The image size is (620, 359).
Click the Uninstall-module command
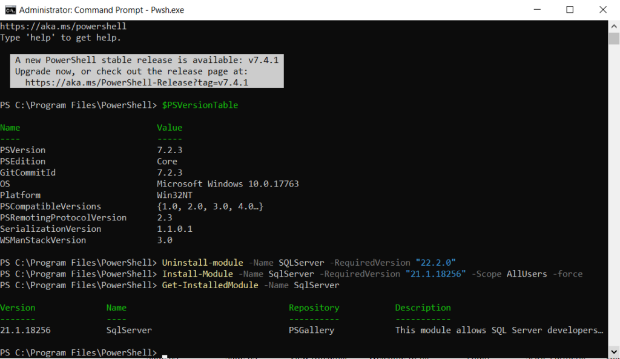pyautogui.click(x=203, y=263)
